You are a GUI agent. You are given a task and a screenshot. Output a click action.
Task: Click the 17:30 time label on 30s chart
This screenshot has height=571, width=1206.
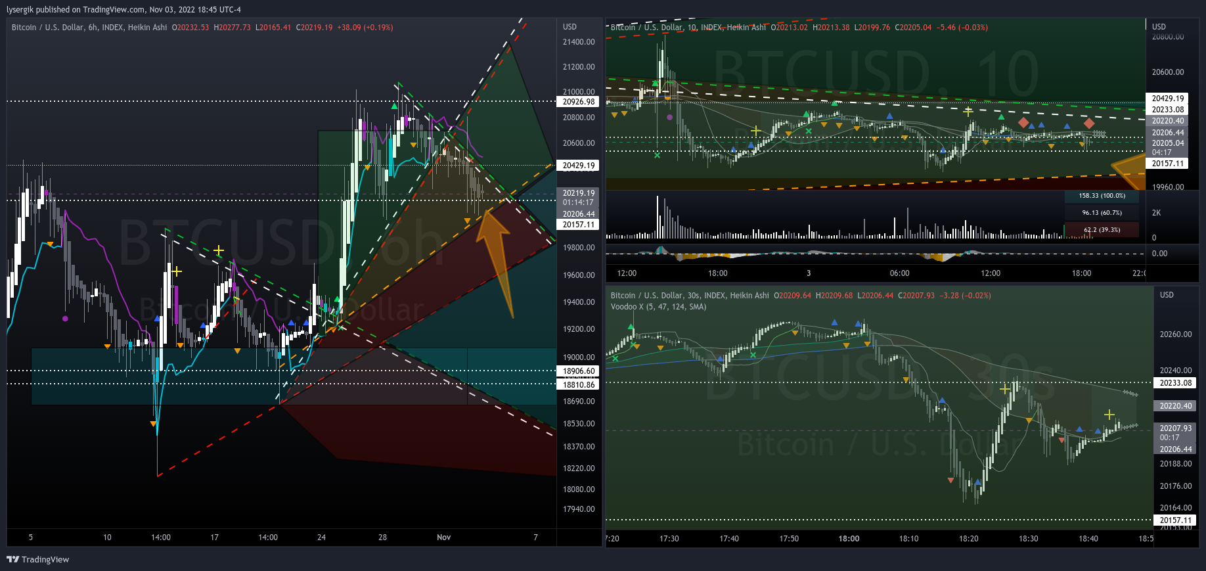(669, 539)
